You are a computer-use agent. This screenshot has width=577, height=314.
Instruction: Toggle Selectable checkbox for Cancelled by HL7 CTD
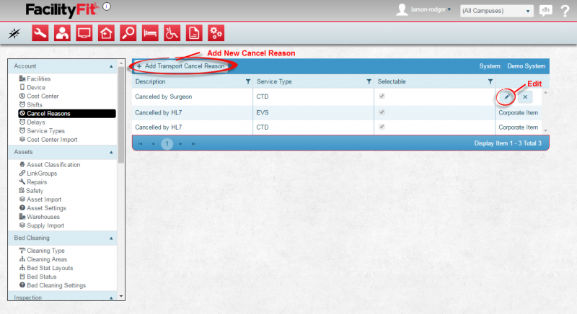pos(382,127)
